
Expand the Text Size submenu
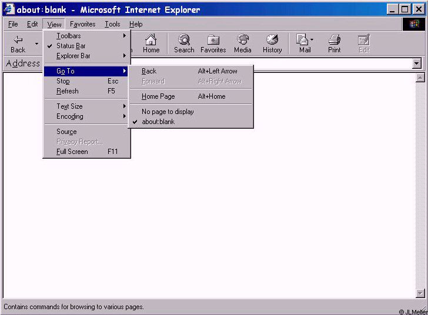pos(86,106)
